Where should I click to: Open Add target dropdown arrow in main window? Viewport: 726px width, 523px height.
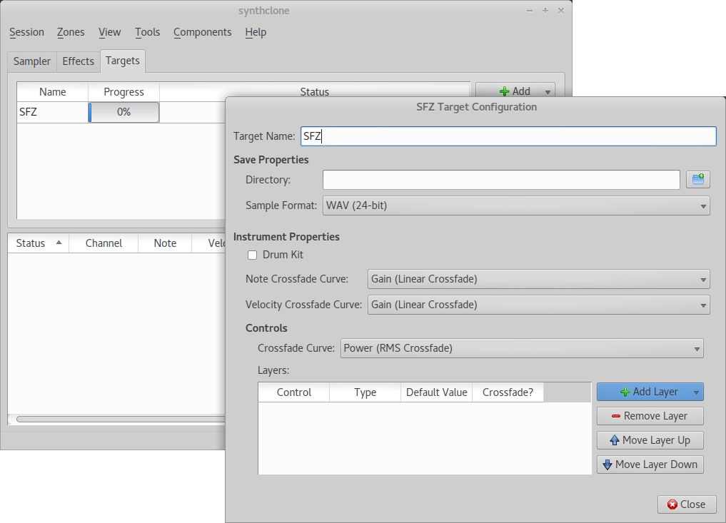pos(548,91)
